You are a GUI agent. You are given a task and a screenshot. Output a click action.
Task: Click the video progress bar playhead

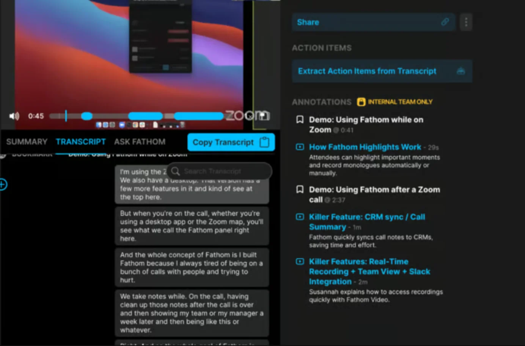66,116
